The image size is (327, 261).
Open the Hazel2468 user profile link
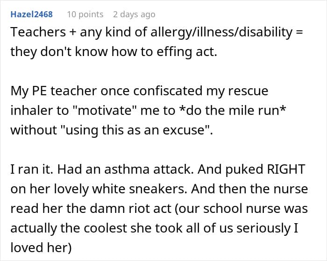click(32, 14)
